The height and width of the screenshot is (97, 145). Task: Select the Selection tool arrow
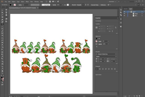(2, 10)
